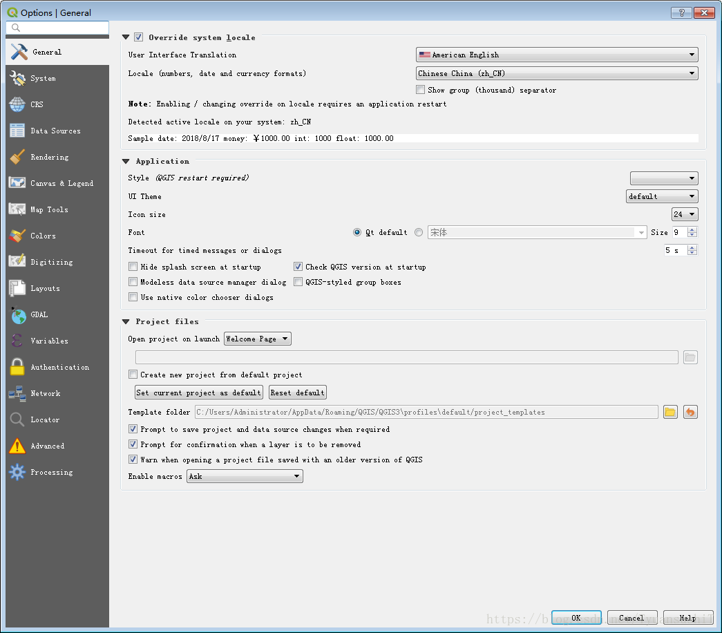The width and height of the screenshot is (722, 633).
Task: Click the Network computers icon
Action: (x=17, y=393)
